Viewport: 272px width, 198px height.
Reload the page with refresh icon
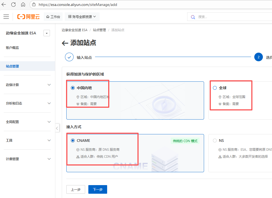pos(13,5)
